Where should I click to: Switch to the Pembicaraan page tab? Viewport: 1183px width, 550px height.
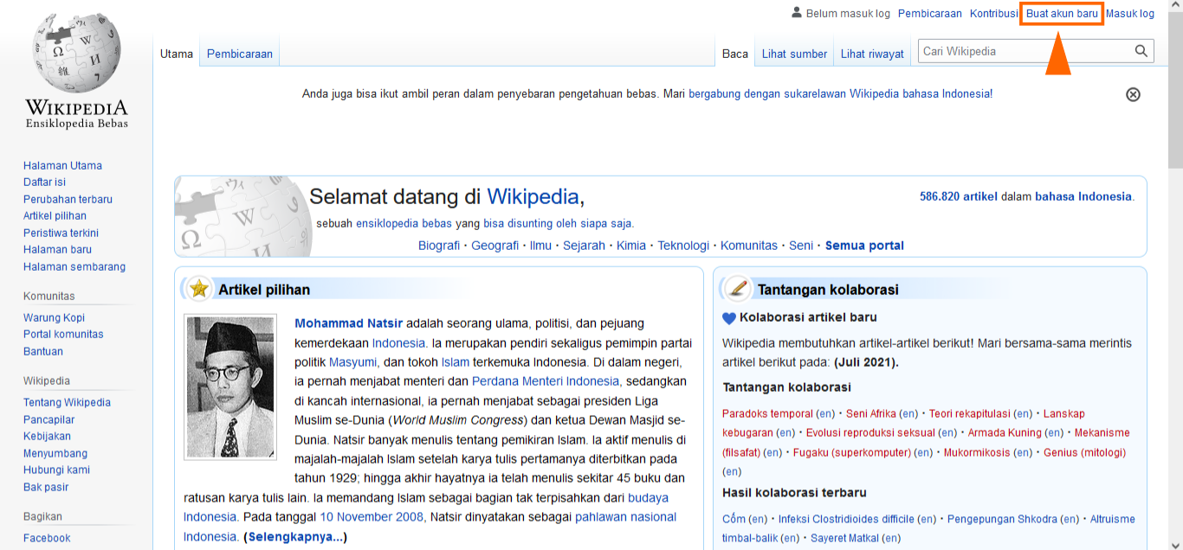click(x=240, y=54)
